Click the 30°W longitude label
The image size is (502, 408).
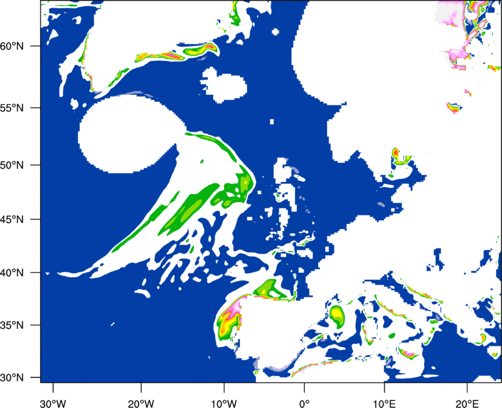point(53,404)
